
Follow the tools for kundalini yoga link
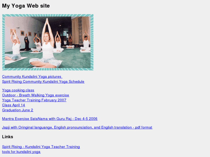point(21,152)
